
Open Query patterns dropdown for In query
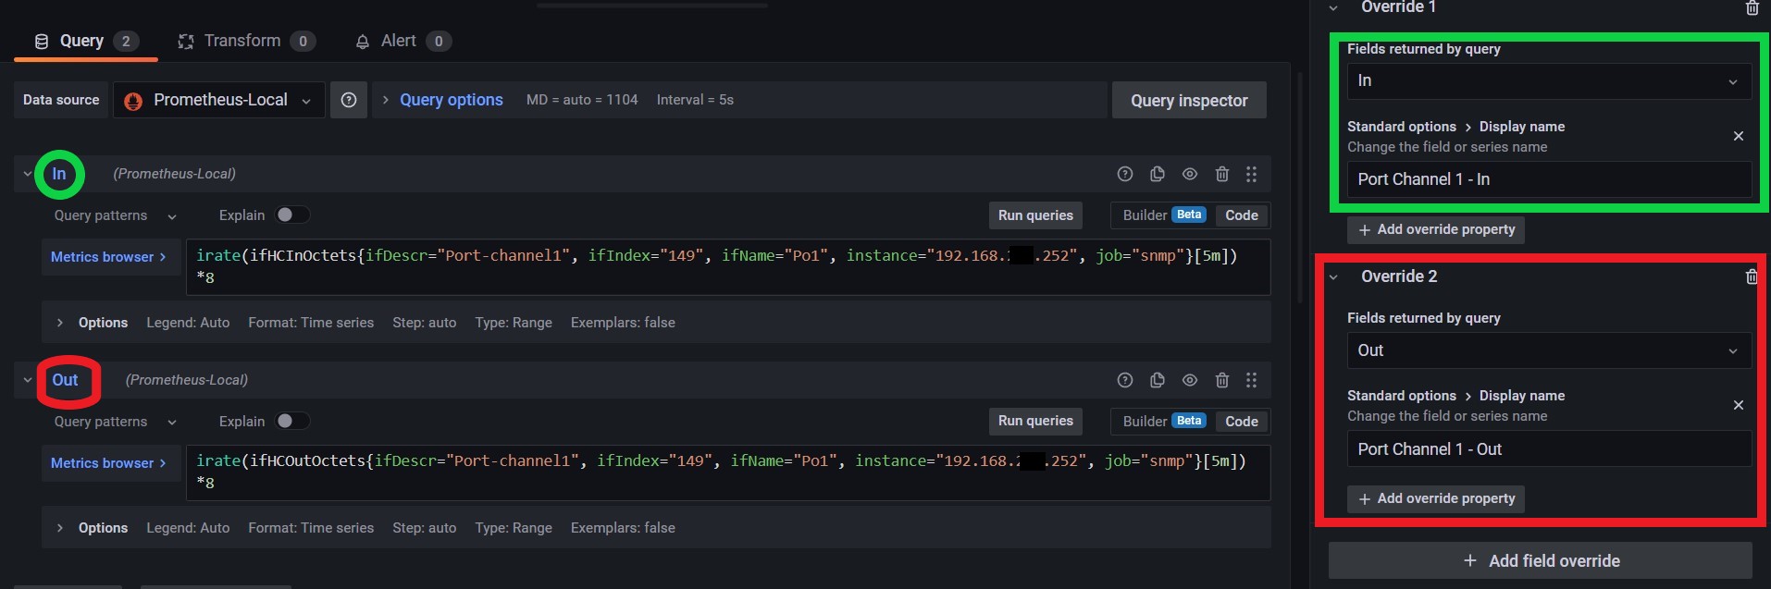point(115,215)
